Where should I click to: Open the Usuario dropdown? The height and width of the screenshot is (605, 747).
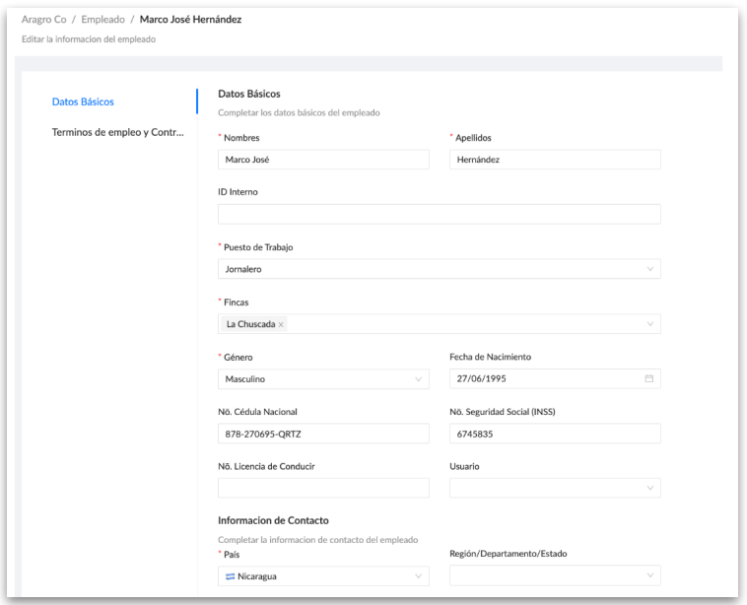(555, 488)
